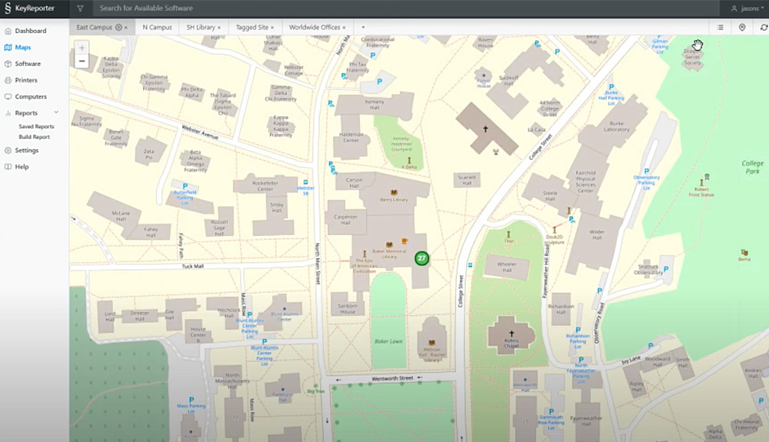Screen dimensions: 769x442
Task: Click the Carson Hall label
Action: coord(354,183)
